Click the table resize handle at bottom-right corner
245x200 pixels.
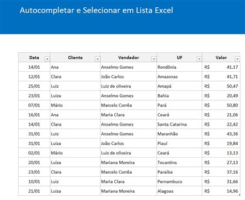click(239, 195)
